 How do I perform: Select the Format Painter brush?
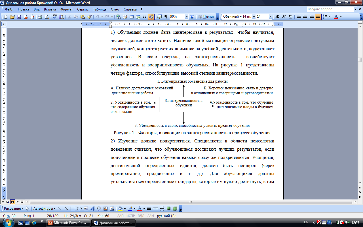(x=89, y=17)
